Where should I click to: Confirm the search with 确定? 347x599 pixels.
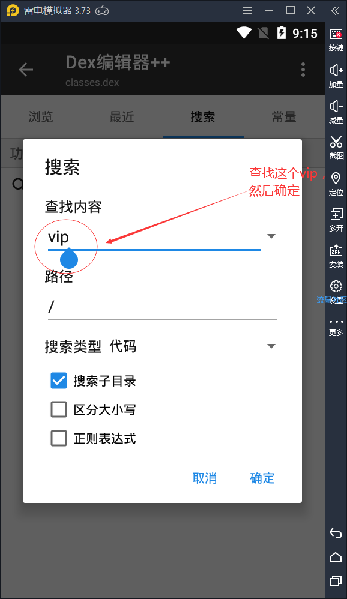[x=262, y=478]
